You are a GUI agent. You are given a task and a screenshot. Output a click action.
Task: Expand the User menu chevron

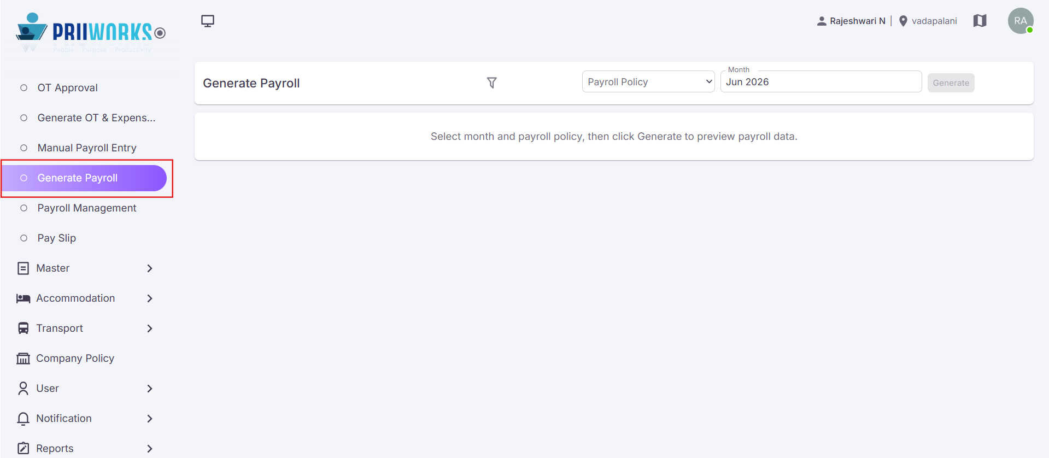[150, 389]
